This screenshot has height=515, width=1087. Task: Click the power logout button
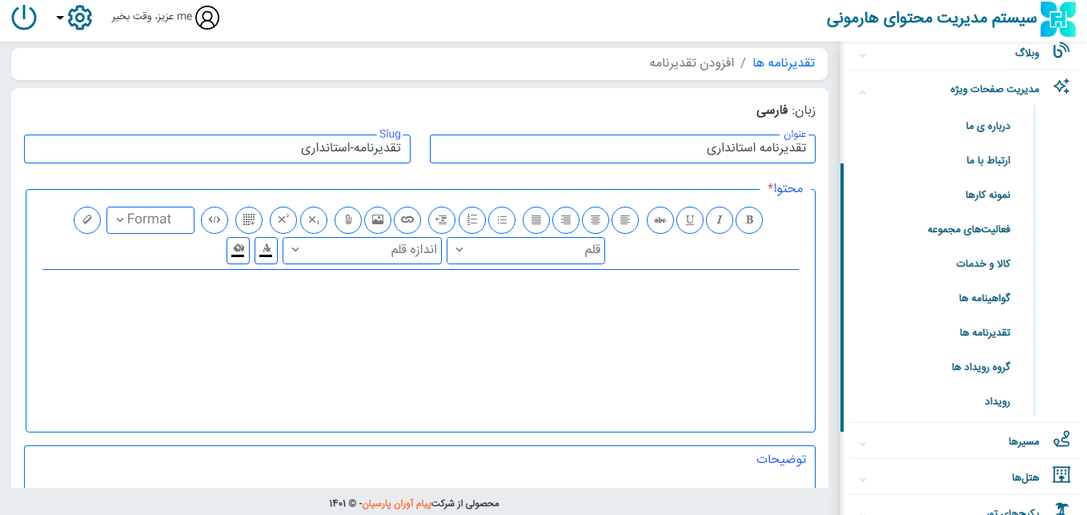[x=24, y=18]
